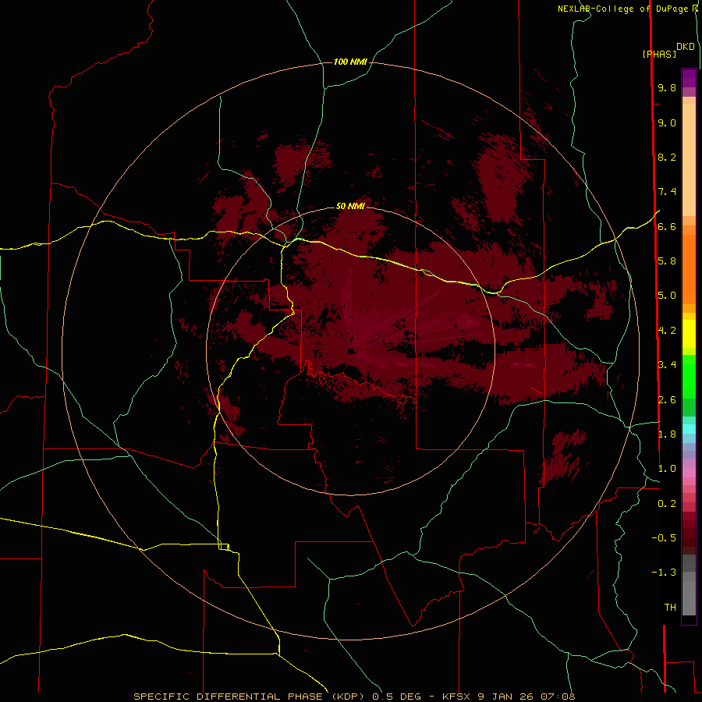Click the 5.0 value on the color scale
Screen dimensions: 702x702
(x=667, y=296)
